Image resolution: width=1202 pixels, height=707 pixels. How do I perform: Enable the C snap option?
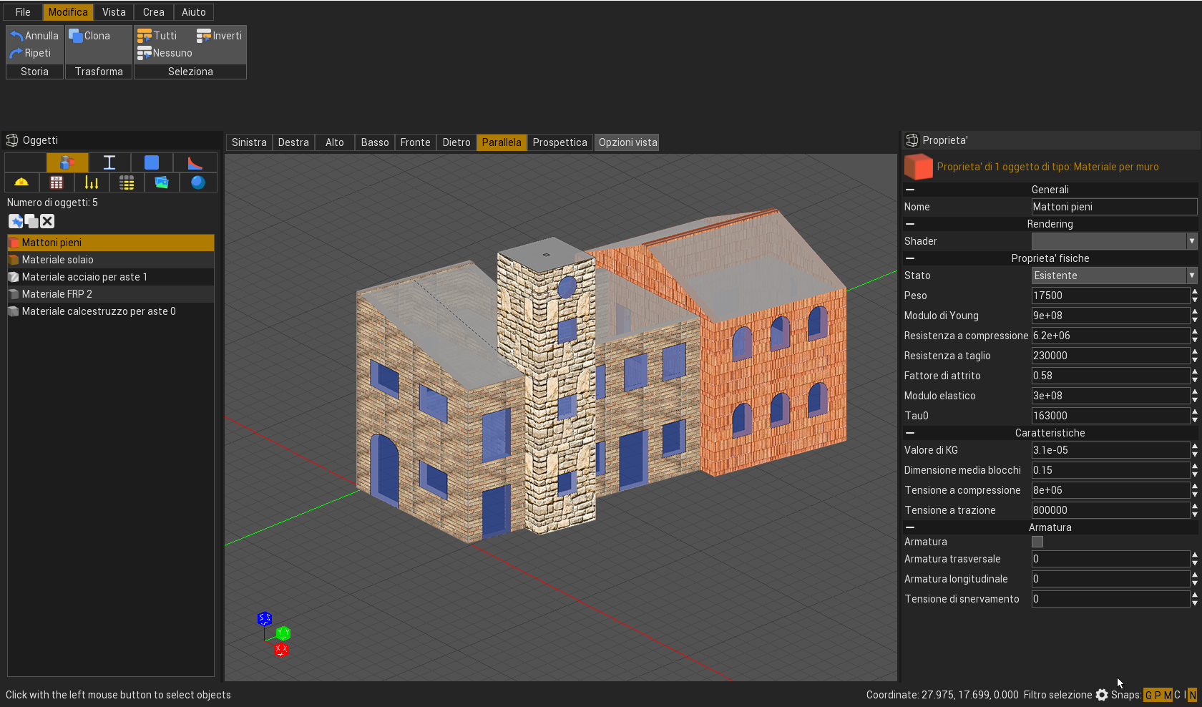coord(1177,695)
